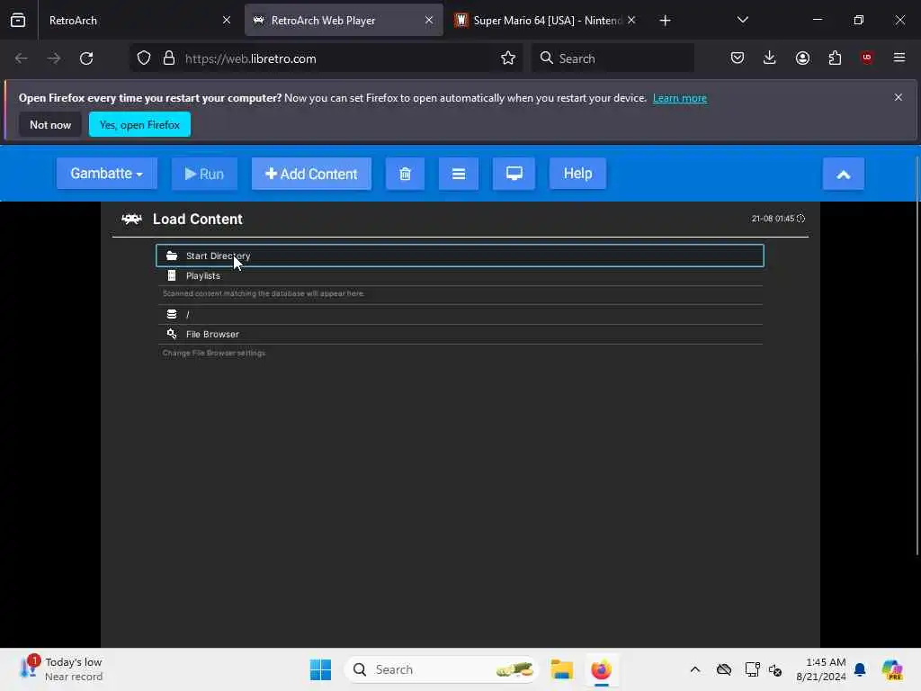Show hidden system tray icons
Screen dimensions: 921x691
695,669
